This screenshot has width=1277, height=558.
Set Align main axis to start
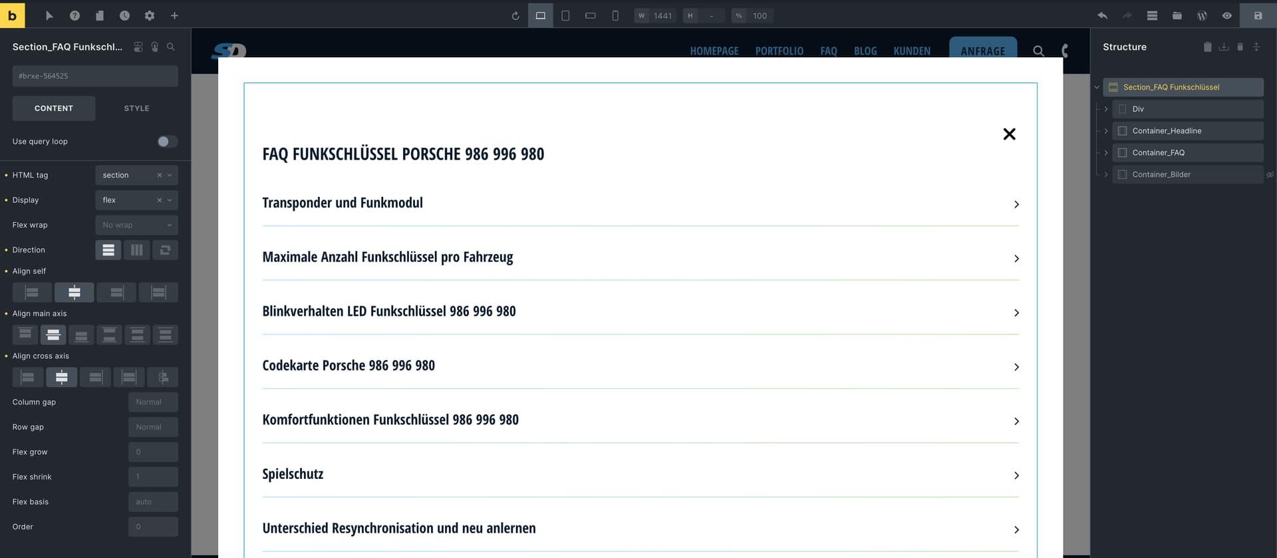pos(25,335)
